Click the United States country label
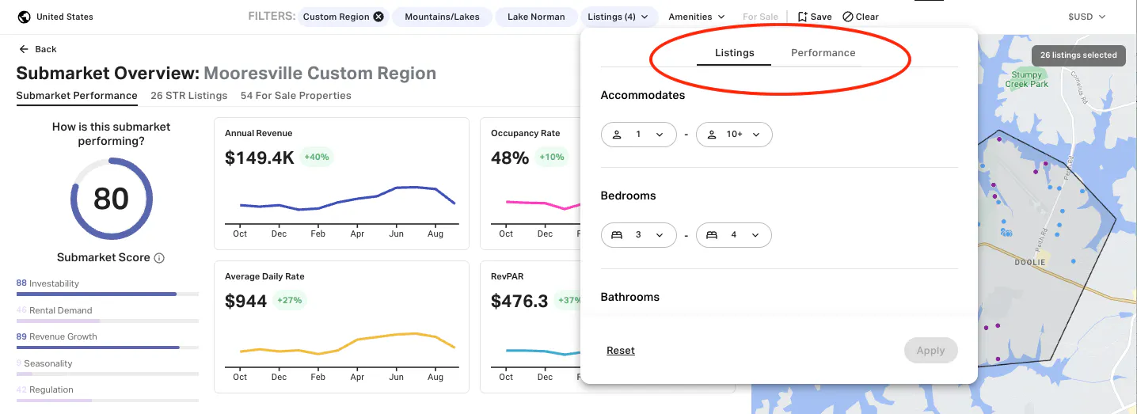The height and width of the screenshot is (414, 1137). click(65, 17)
